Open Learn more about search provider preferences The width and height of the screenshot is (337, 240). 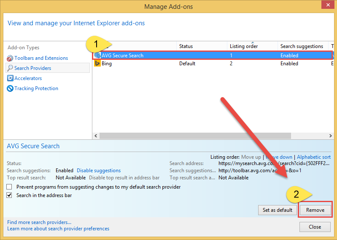58,229
